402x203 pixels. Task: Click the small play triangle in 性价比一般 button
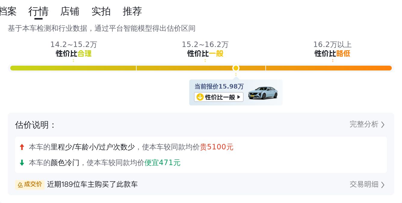point(239,97)
